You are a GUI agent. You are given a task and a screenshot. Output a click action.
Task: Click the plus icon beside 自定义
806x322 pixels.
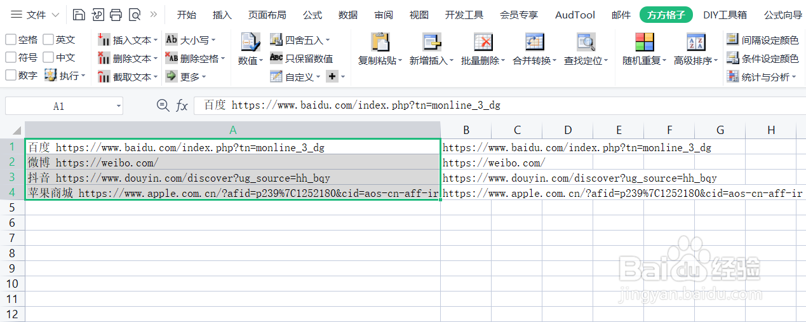[x=332, y=76]
